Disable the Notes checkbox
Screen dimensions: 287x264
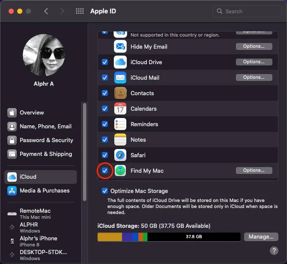pos(105,140)
